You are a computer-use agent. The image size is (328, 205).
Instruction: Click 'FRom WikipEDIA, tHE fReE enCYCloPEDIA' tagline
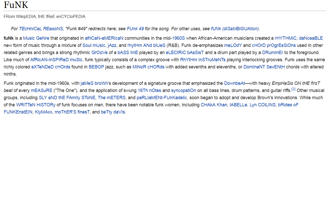45,17
